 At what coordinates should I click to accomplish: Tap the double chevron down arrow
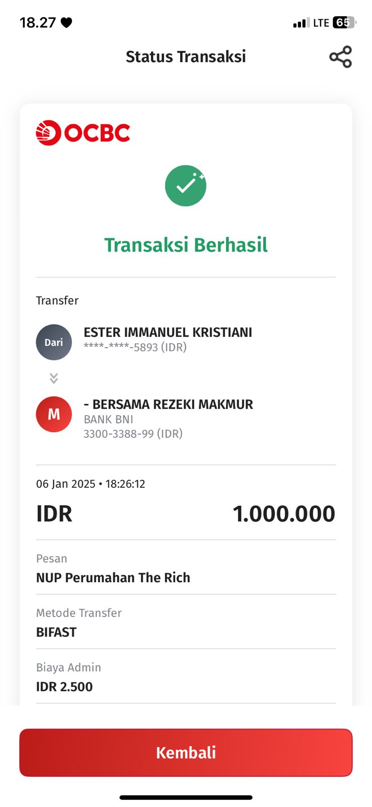coord(54,378)
